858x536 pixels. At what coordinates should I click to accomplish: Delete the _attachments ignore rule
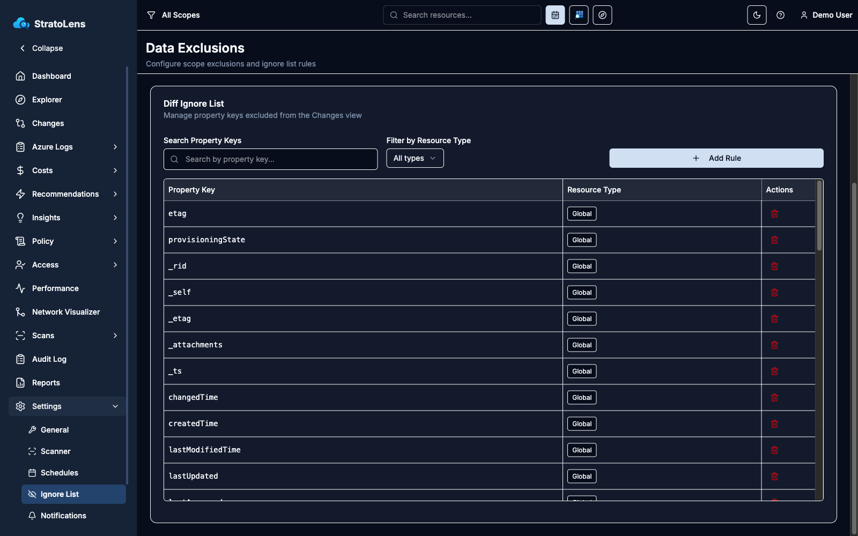click(x=774, y=345)
